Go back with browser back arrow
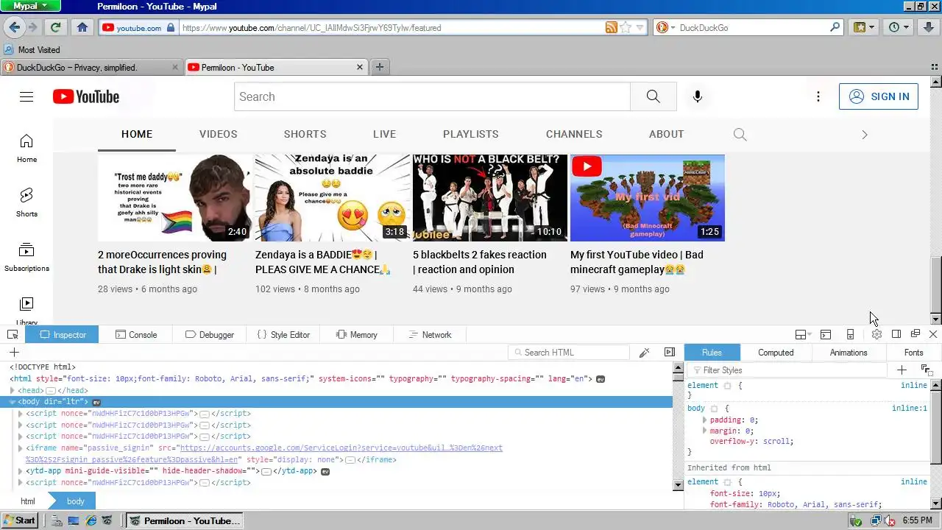Image resolution: width=942 pixels, height=530 pixels. (14, 27)
